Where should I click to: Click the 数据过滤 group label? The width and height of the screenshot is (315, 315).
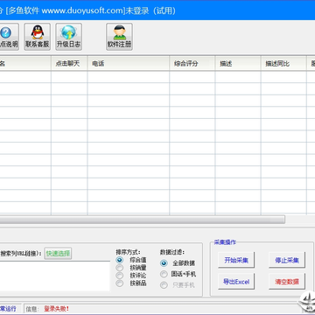(172, 252)
